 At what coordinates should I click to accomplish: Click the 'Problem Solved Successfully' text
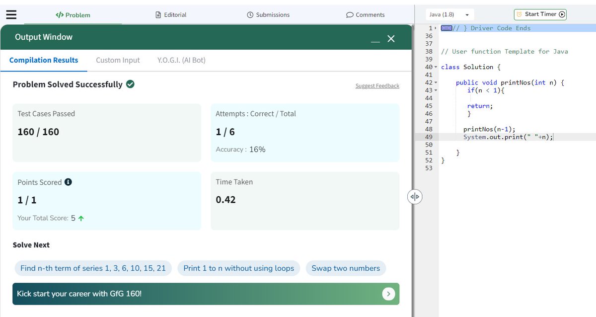coord(68,84)
